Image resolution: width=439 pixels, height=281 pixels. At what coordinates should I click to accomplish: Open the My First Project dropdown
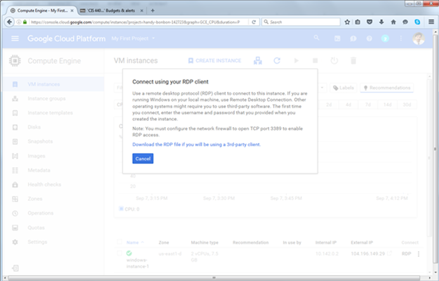(133, 39)
